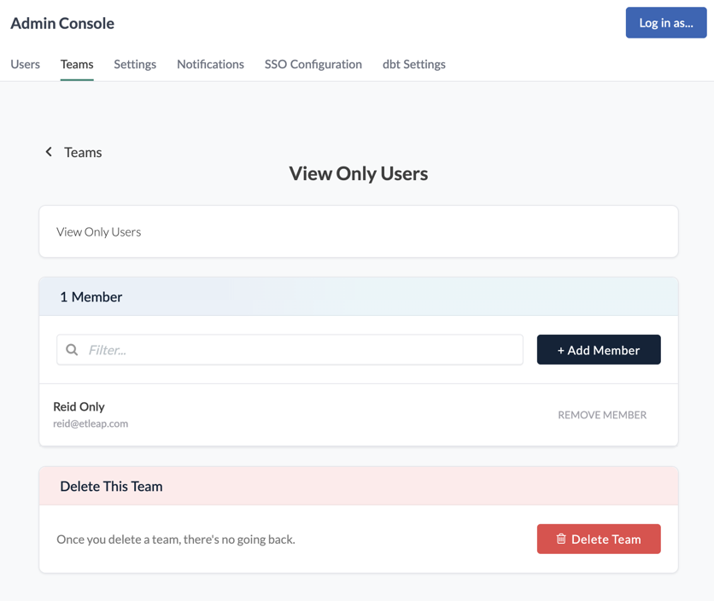714x601 pixels.
Task: Click the Log in as... button
Action: 665,23
